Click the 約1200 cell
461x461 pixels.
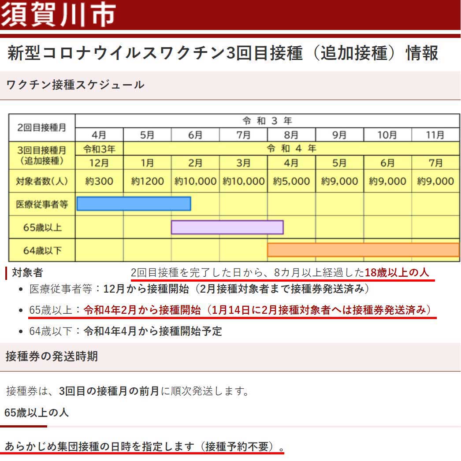(x=147, y=181)
